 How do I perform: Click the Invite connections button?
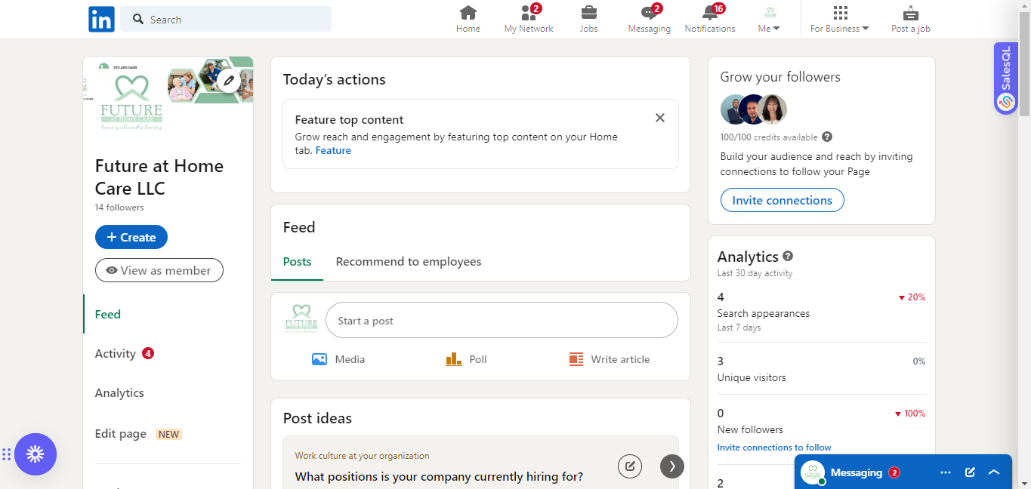[782, 201]
